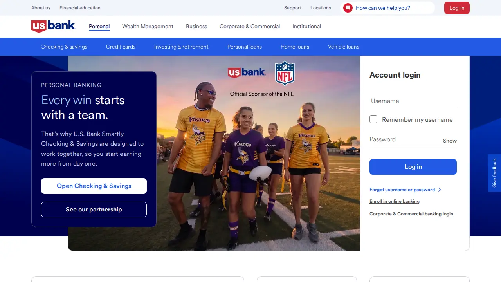Image resolution: width=501 pixels, height=282 pixels.
Task: Click the red Log in button in header
Action: 457,8
